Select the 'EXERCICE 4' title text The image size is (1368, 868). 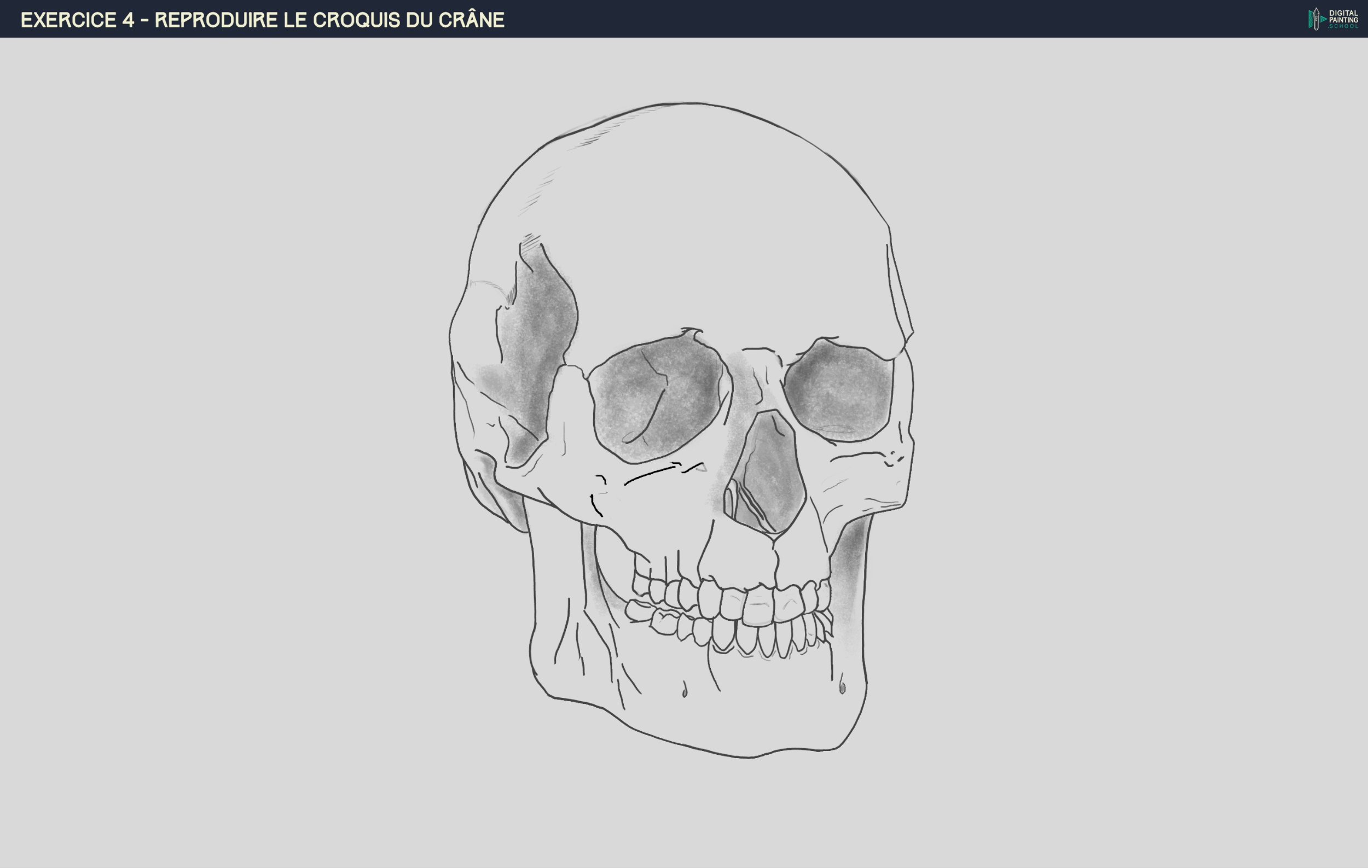79,20
